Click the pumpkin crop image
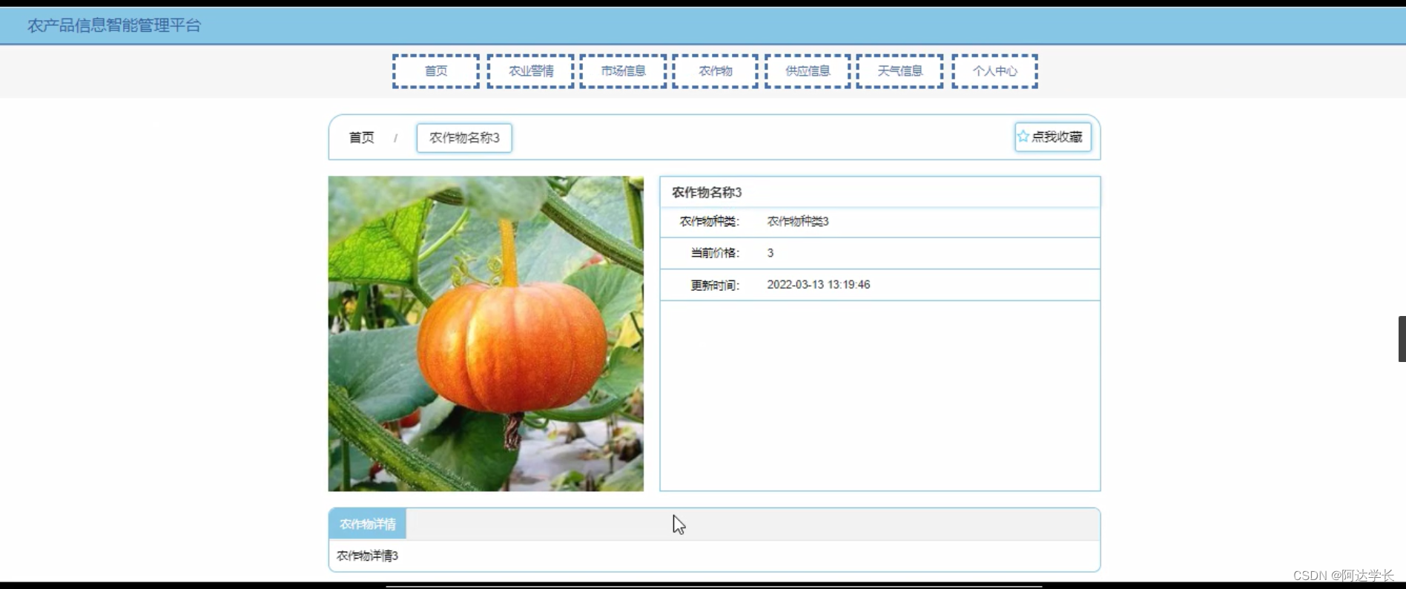The height and width of the screenshot is (589, 1406). (486, 334)
